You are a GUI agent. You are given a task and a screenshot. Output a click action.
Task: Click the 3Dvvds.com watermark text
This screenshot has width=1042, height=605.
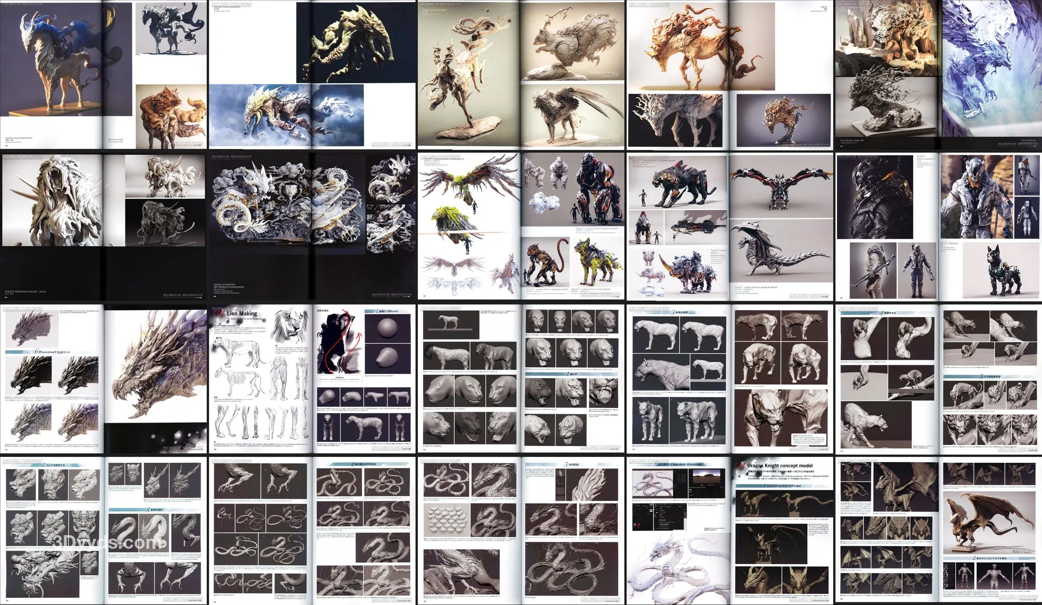pos(108,543)
